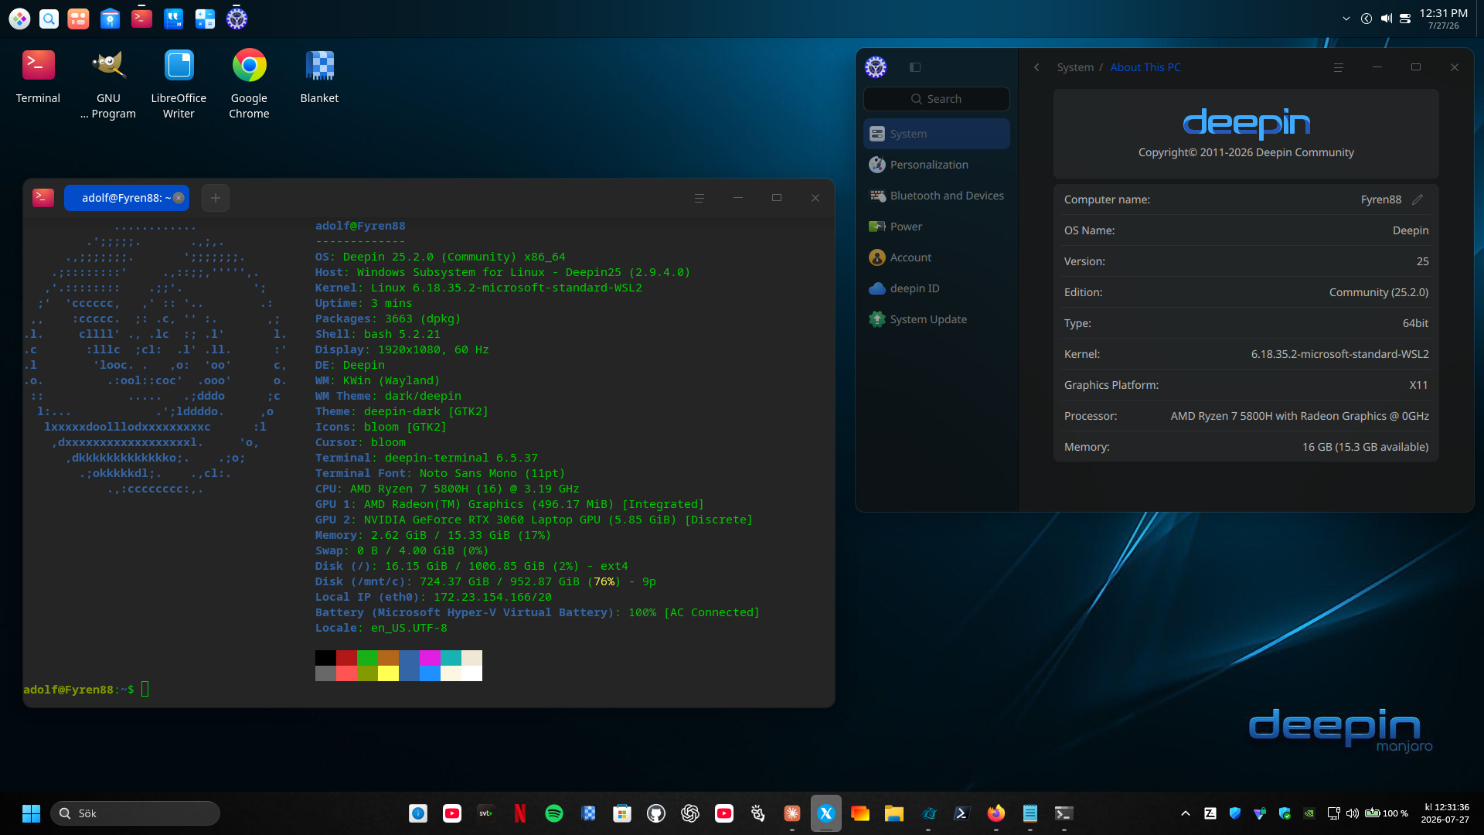Image resolution: width=1484 pixels, height=835 pixels.
Task: Open System Update in the sidebar
Action: click(937, 319)
